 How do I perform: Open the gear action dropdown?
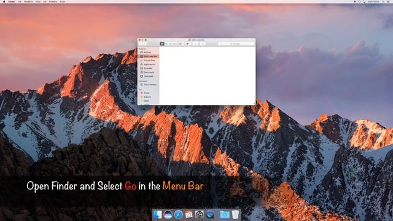(x=189, y=44)
